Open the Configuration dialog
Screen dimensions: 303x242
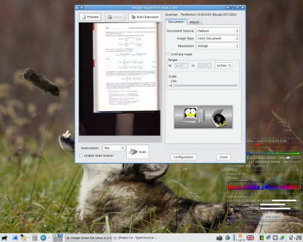coord(183,157)
